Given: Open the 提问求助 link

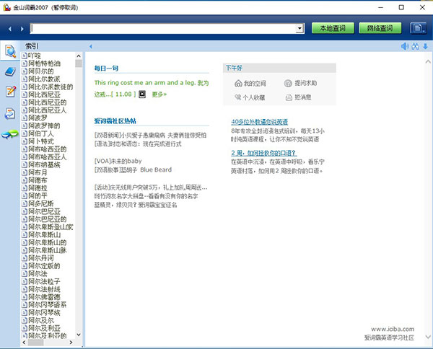Looking at the screenshot, I should (300, 83).
